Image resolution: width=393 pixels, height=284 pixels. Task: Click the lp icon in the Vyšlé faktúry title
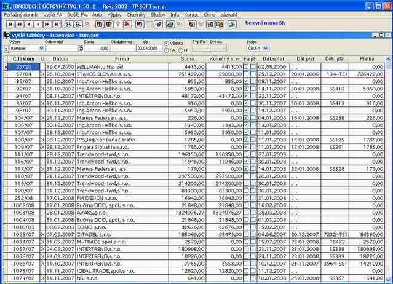[7, 35]
